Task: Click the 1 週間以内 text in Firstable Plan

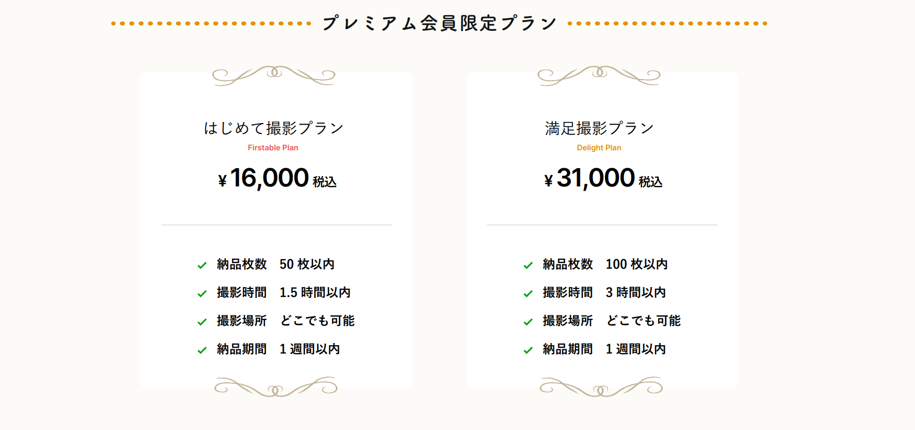Action: pyautogui.click(x=310, y=349)
